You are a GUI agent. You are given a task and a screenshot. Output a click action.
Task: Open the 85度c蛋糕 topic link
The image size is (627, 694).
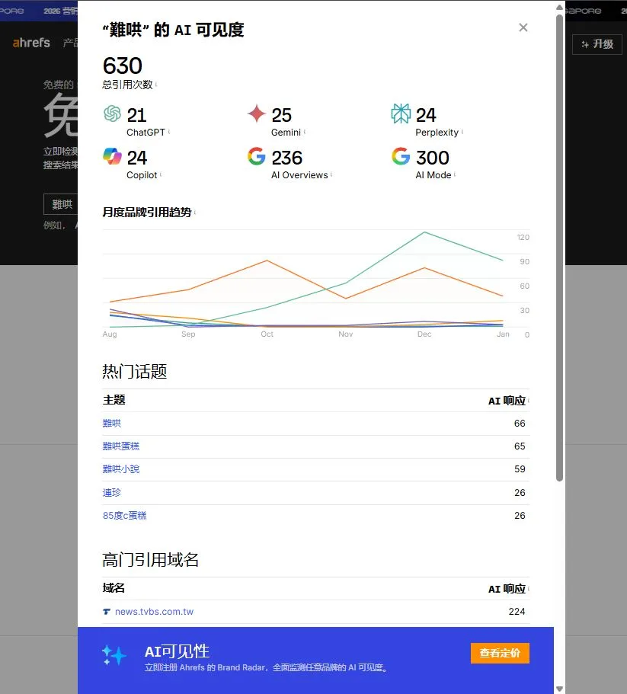pos(125,516)
